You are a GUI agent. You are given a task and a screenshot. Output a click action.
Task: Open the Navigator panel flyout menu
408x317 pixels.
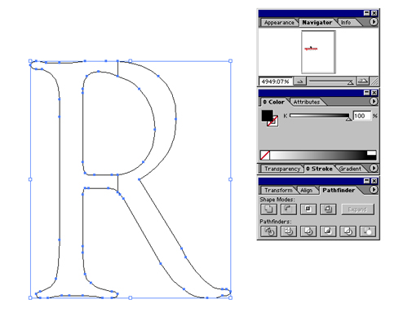pos(374,22)
